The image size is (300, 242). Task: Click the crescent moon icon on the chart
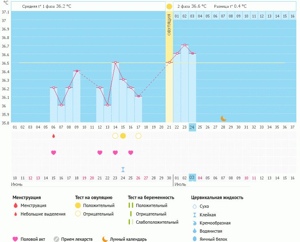coord(224,118)
